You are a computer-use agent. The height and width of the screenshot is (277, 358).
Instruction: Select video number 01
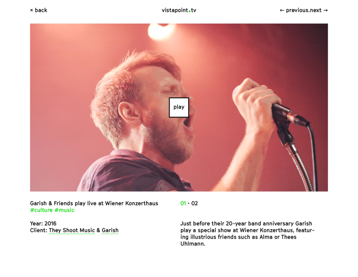point(183,203)
